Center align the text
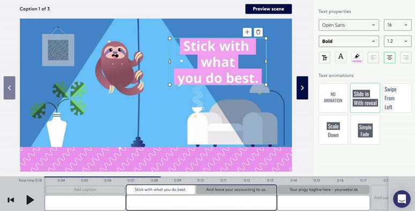The width and height of the screenshot is (415, 211). (x=390, y=57)
